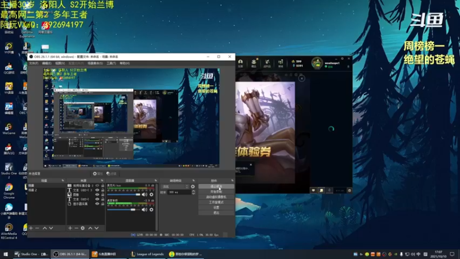Click the 停止推流 button
460x259 pixels.
[216, 186]
